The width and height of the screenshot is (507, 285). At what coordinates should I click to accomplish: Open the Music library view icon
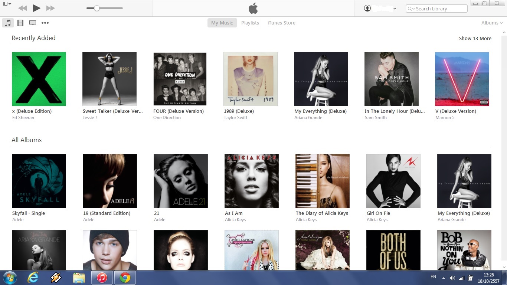click(x=8, y=23)
